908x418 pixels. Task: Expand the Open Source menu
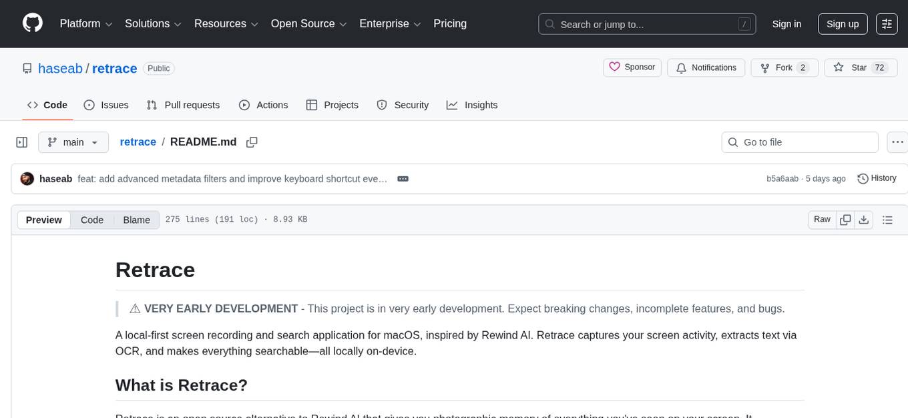pos(308,24)
